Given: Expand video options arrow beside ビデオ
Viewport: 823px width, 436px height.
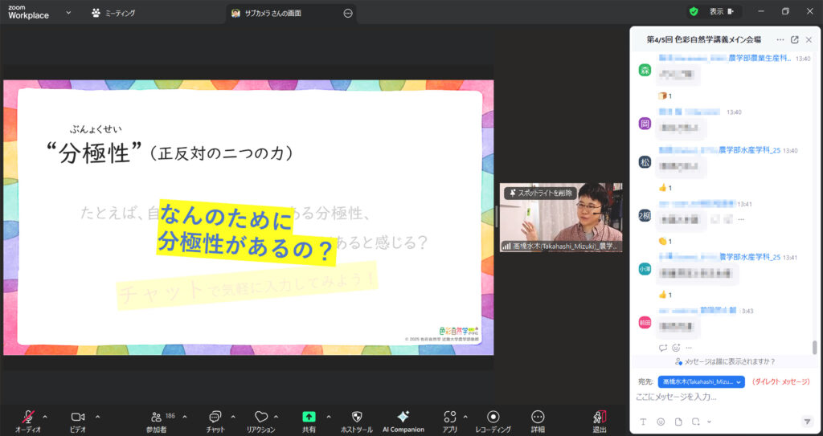Looking at the screenshot, I should [x=97, y=416].
